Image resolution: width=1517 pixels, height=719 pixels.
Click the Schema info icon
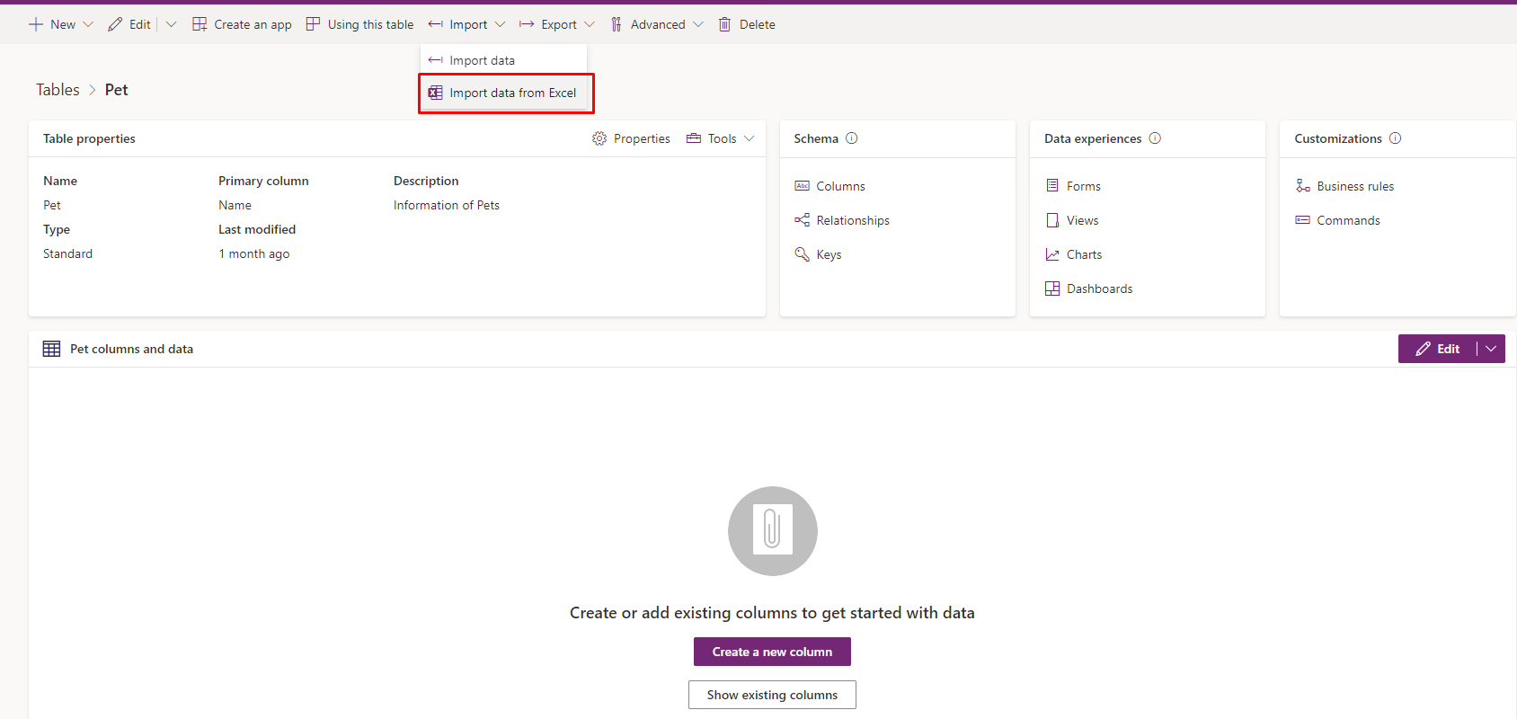pos(852,138)
